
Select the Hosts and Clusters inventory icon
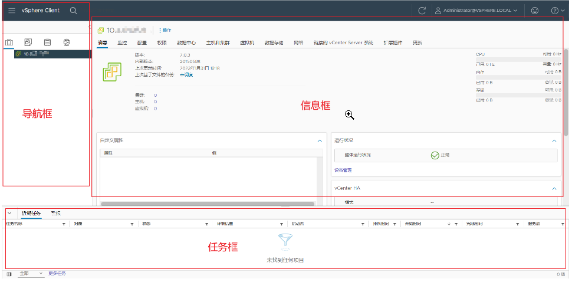[x=9, y=42]
